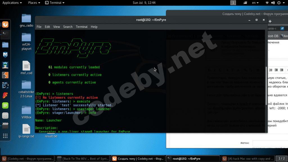Image resolution: width=288 pixels, height=162 pixels.
Task: Switch to Back To The 80's taskbar window
Action: click(x=83, y=159)
